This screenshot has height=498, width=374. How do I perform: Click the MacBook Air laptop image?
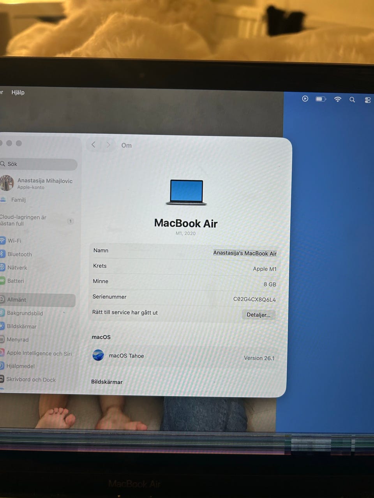186,192
